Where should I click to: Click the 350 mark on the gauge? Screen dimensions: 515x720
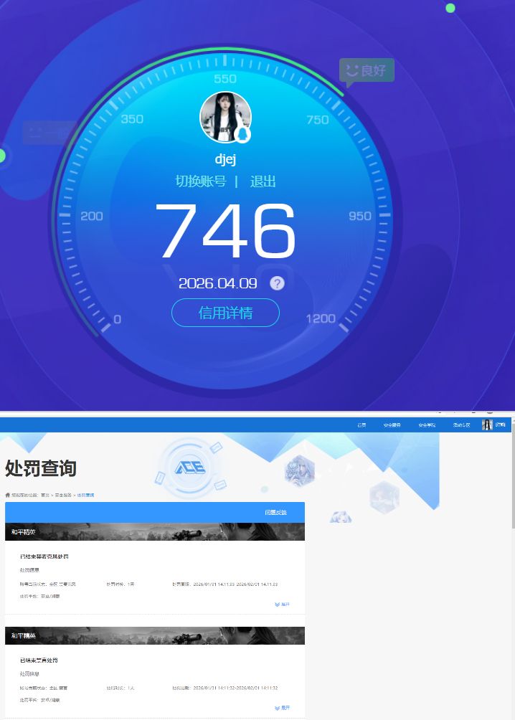tap(132, 119)
